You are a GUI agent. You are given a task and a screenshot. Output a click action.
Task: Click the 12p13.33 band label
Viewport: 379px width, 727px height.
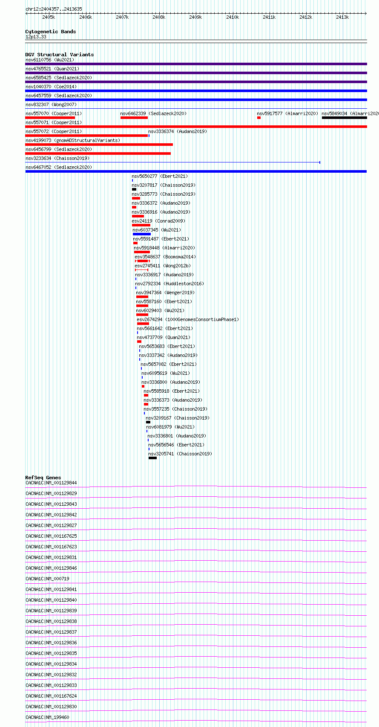(x=36, y=37)
